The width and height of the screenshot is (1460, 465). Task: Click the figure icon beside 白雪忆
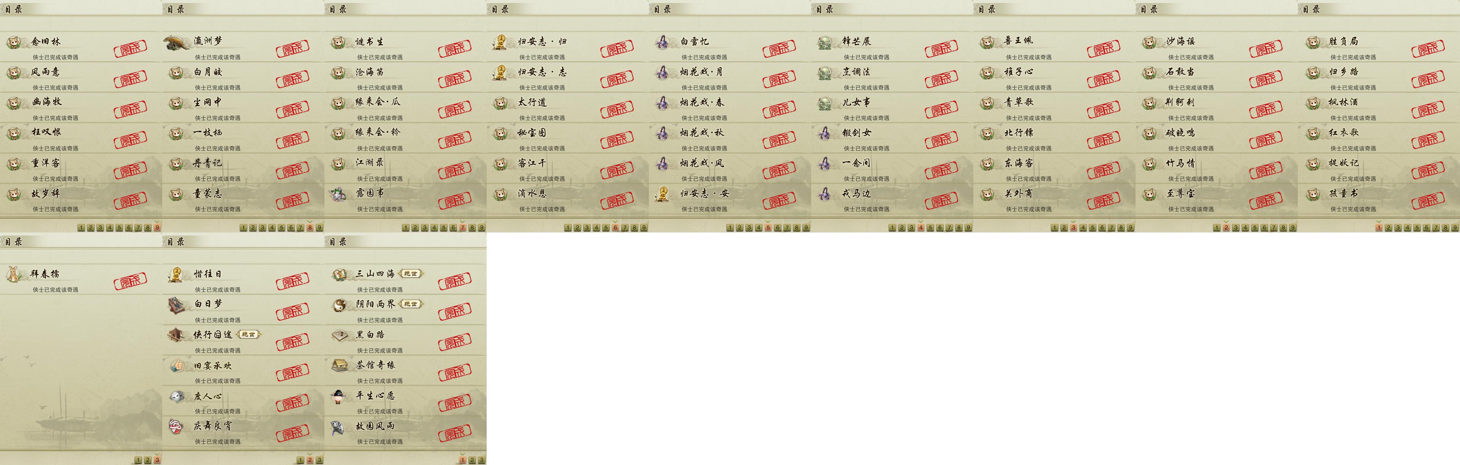(x=662, y=42)
